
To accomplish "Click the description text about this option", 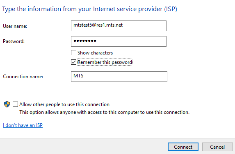I will tap(105, 112).
